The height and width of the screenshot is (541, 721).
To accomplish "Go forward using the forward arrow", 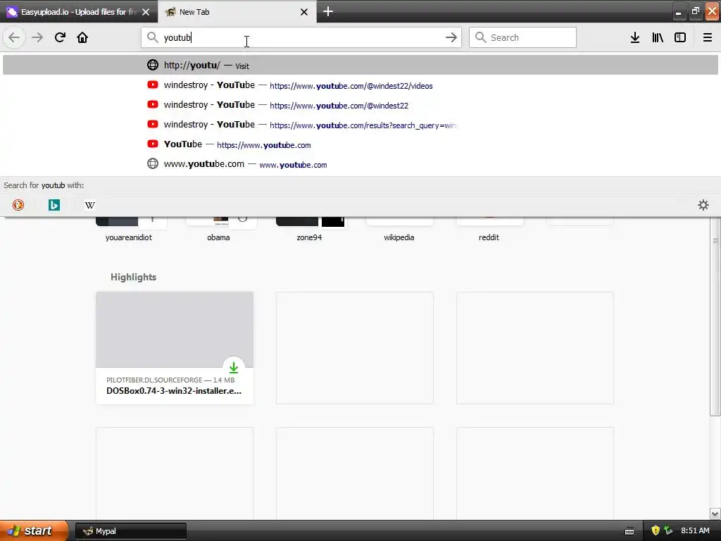I will pos(37,37).
